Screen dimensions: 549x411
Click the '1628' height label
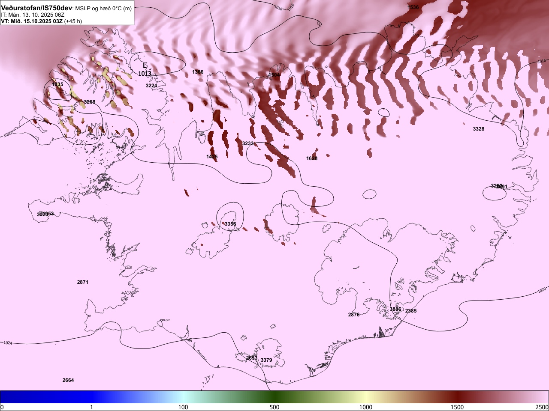tap(312, 158)
